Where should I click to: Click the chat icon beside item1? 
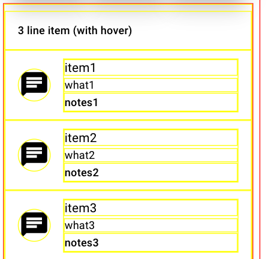tap(34, 85)
